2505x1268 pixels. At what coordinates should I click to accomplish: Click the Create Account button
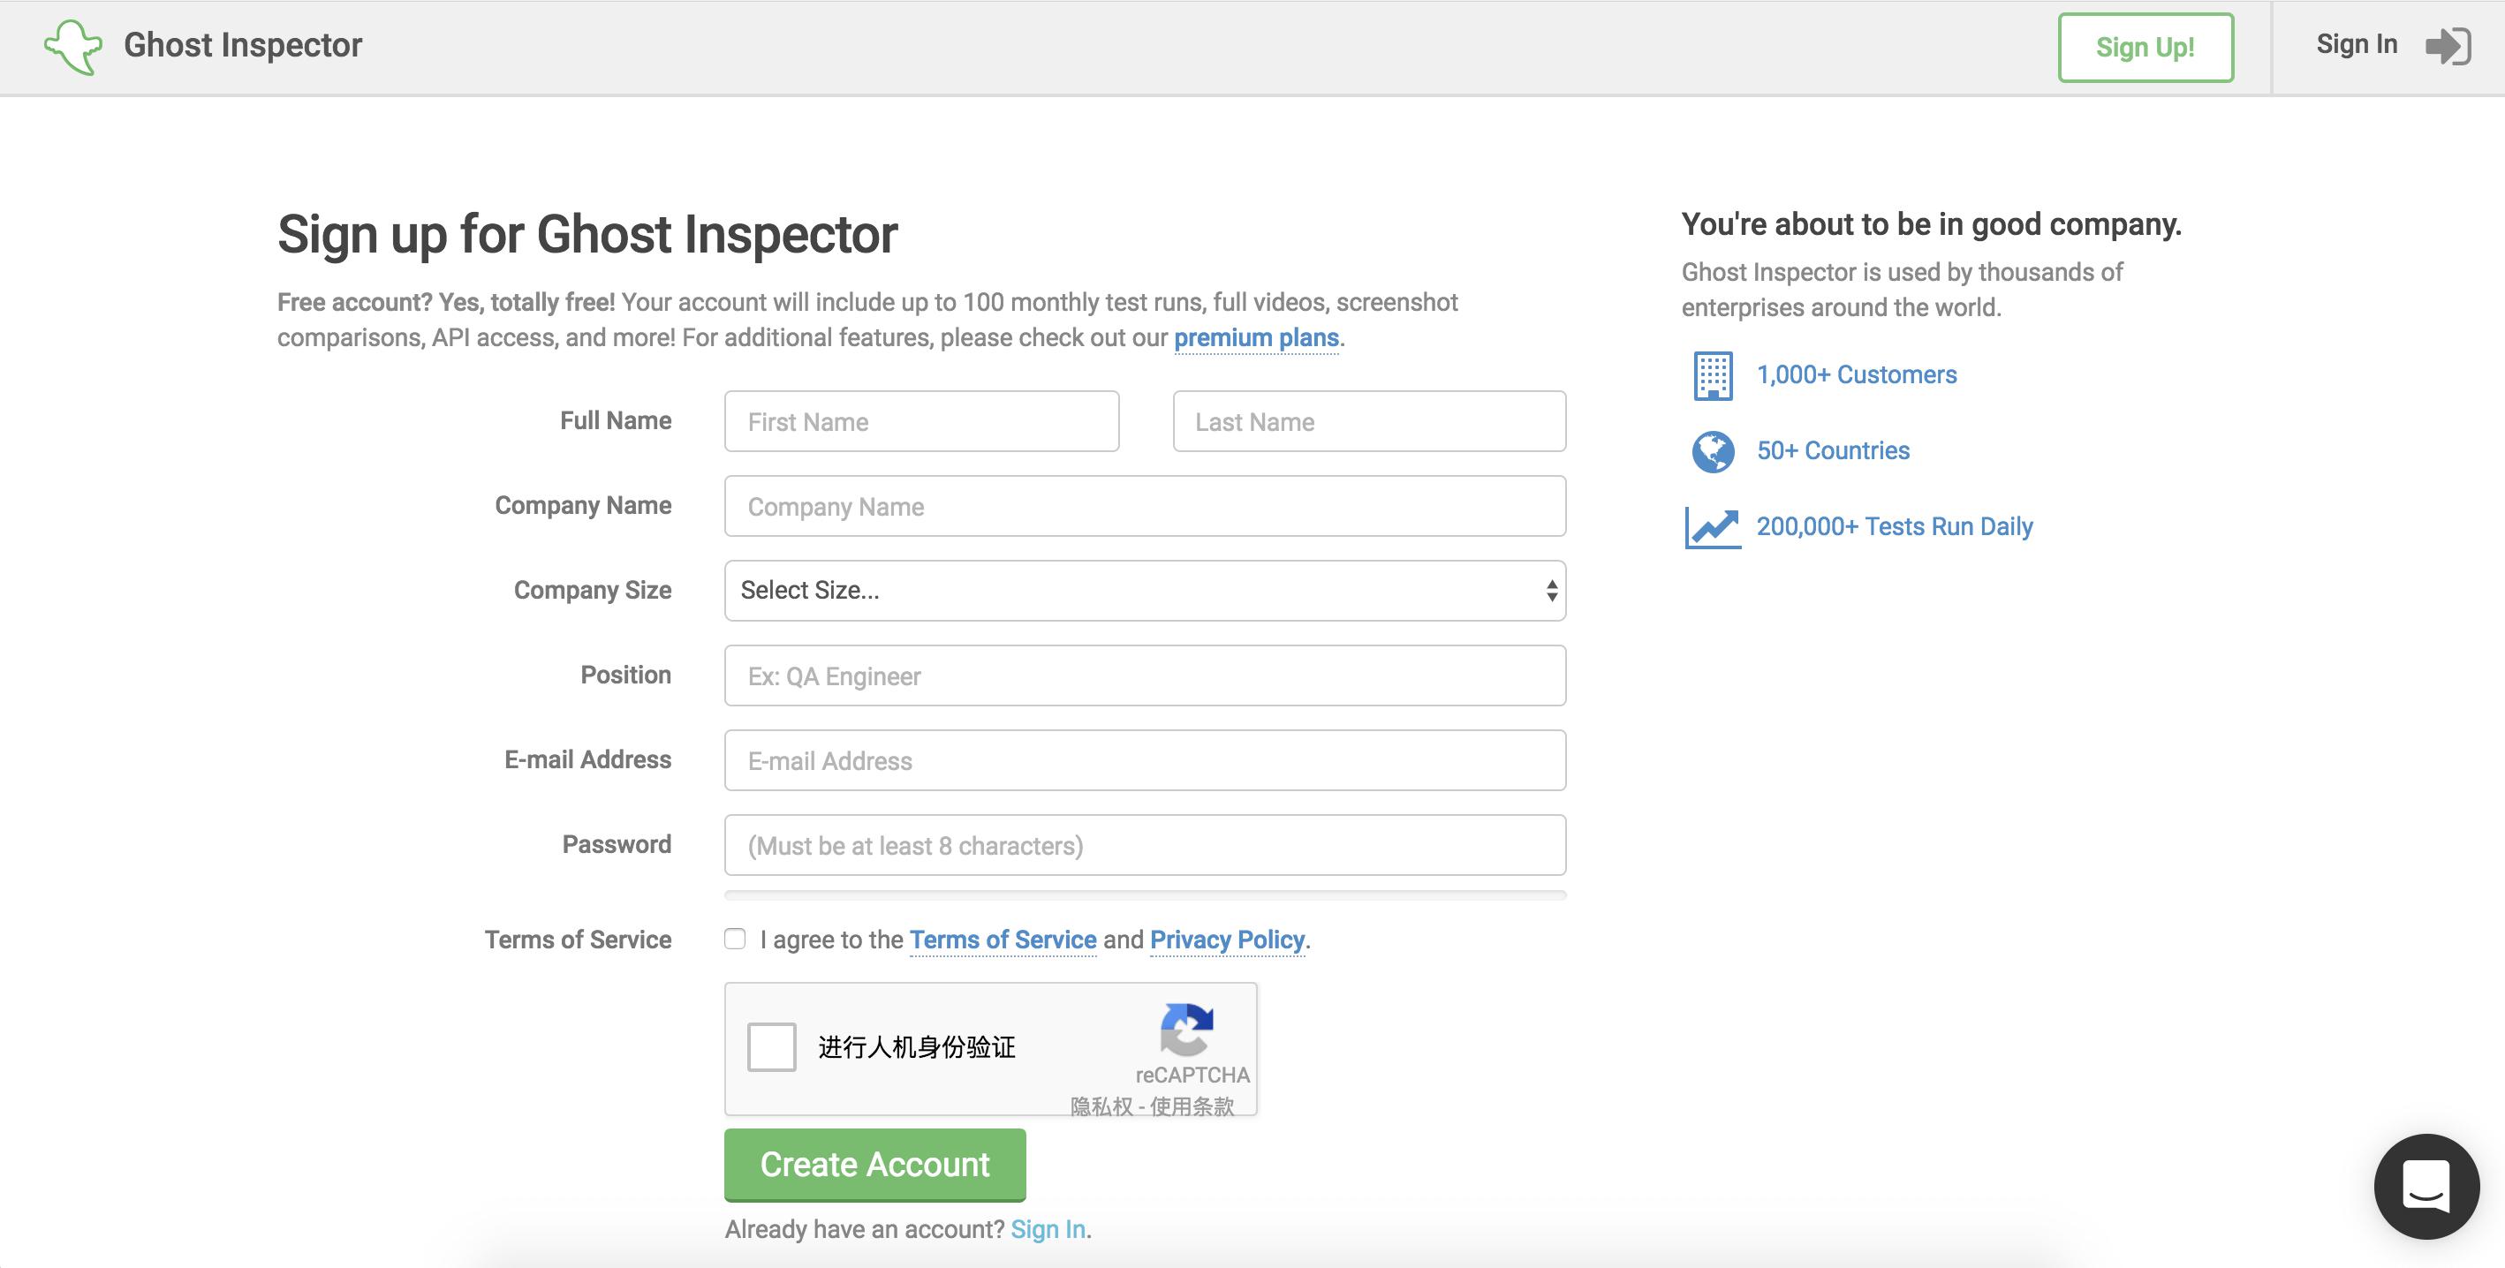tap(874, 1164)
